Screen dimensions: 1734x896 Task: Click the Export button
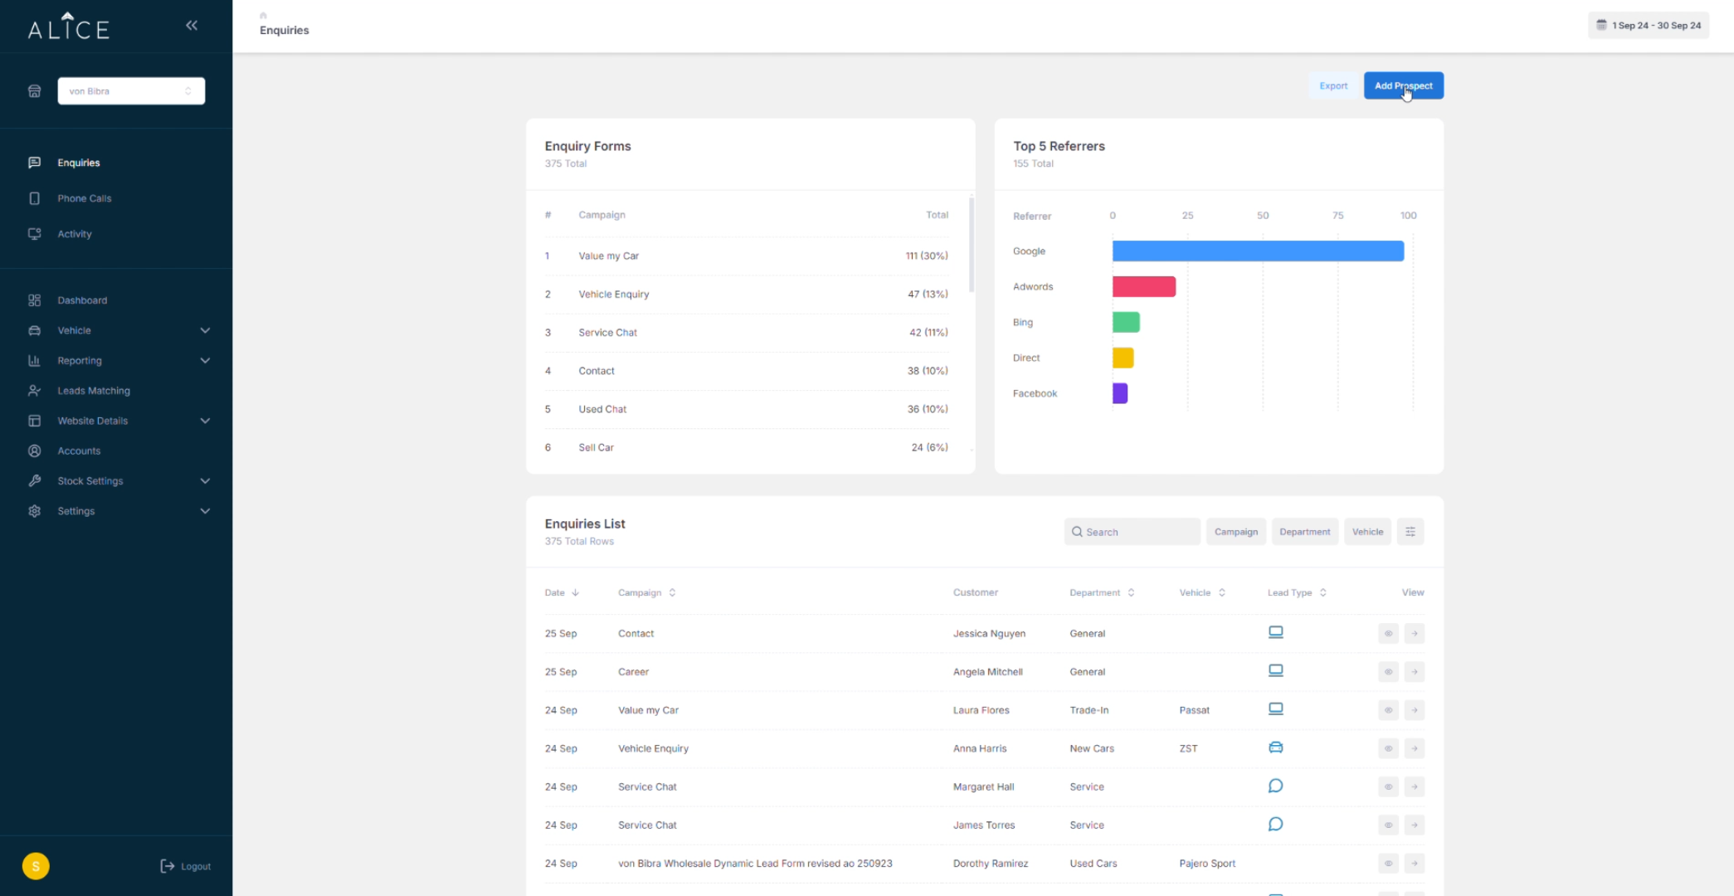[1333, 86]
